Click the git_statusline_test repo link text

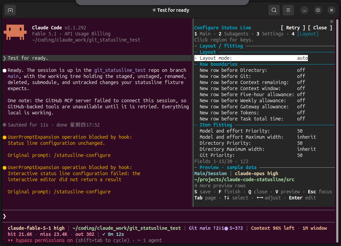(x=120, y=70)
